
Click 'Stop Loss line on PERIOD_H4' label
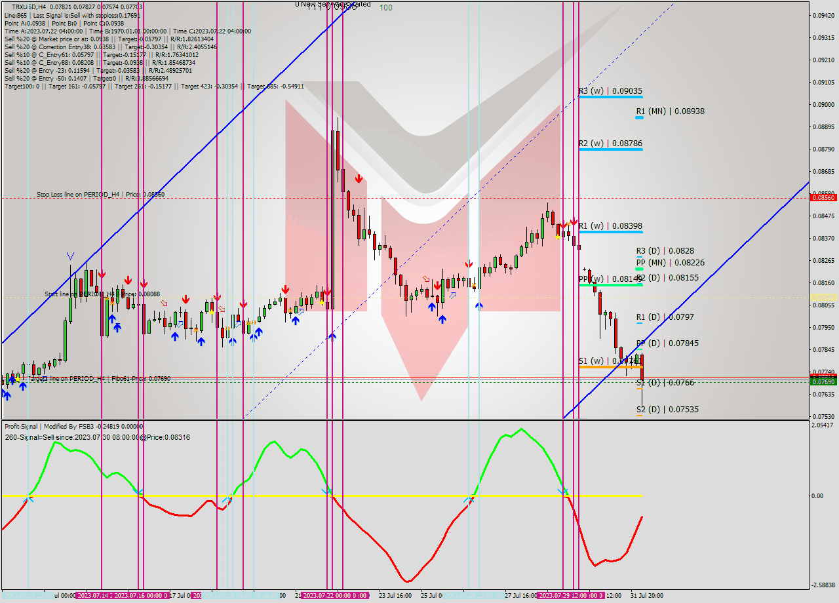pyautogui.click(x=100, y=194)
